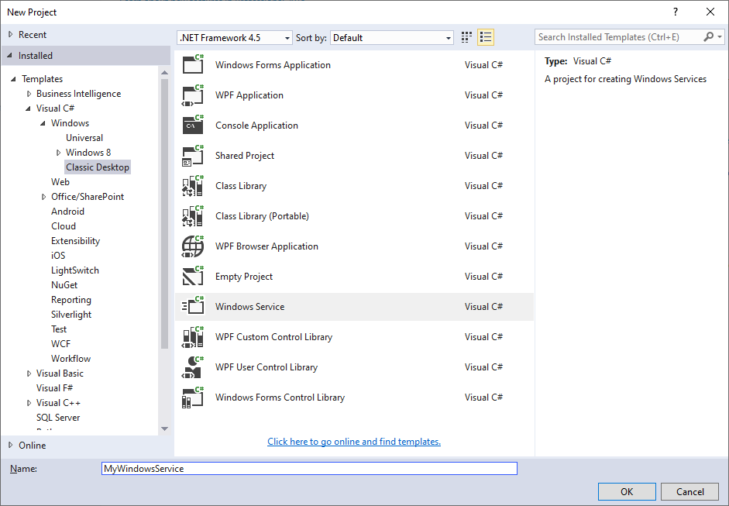Click the WPF Browser Application globe icon
This screenshot has width=729, height=506.
pos(193,246)
